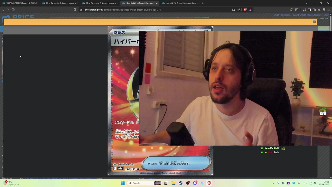Image resolution: width=332 pixels, height=187 pixels.
Task: Open Brave Shields lion icon
Action: click(x=245, y=10)
